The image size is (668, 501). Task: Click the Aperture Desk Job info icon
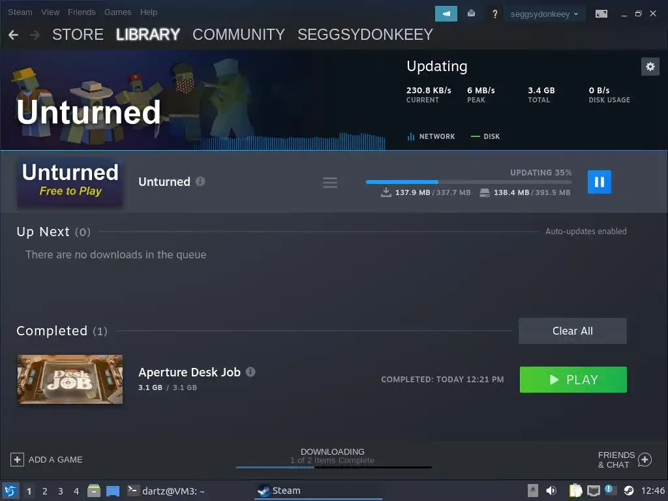(x=250, y=372)
